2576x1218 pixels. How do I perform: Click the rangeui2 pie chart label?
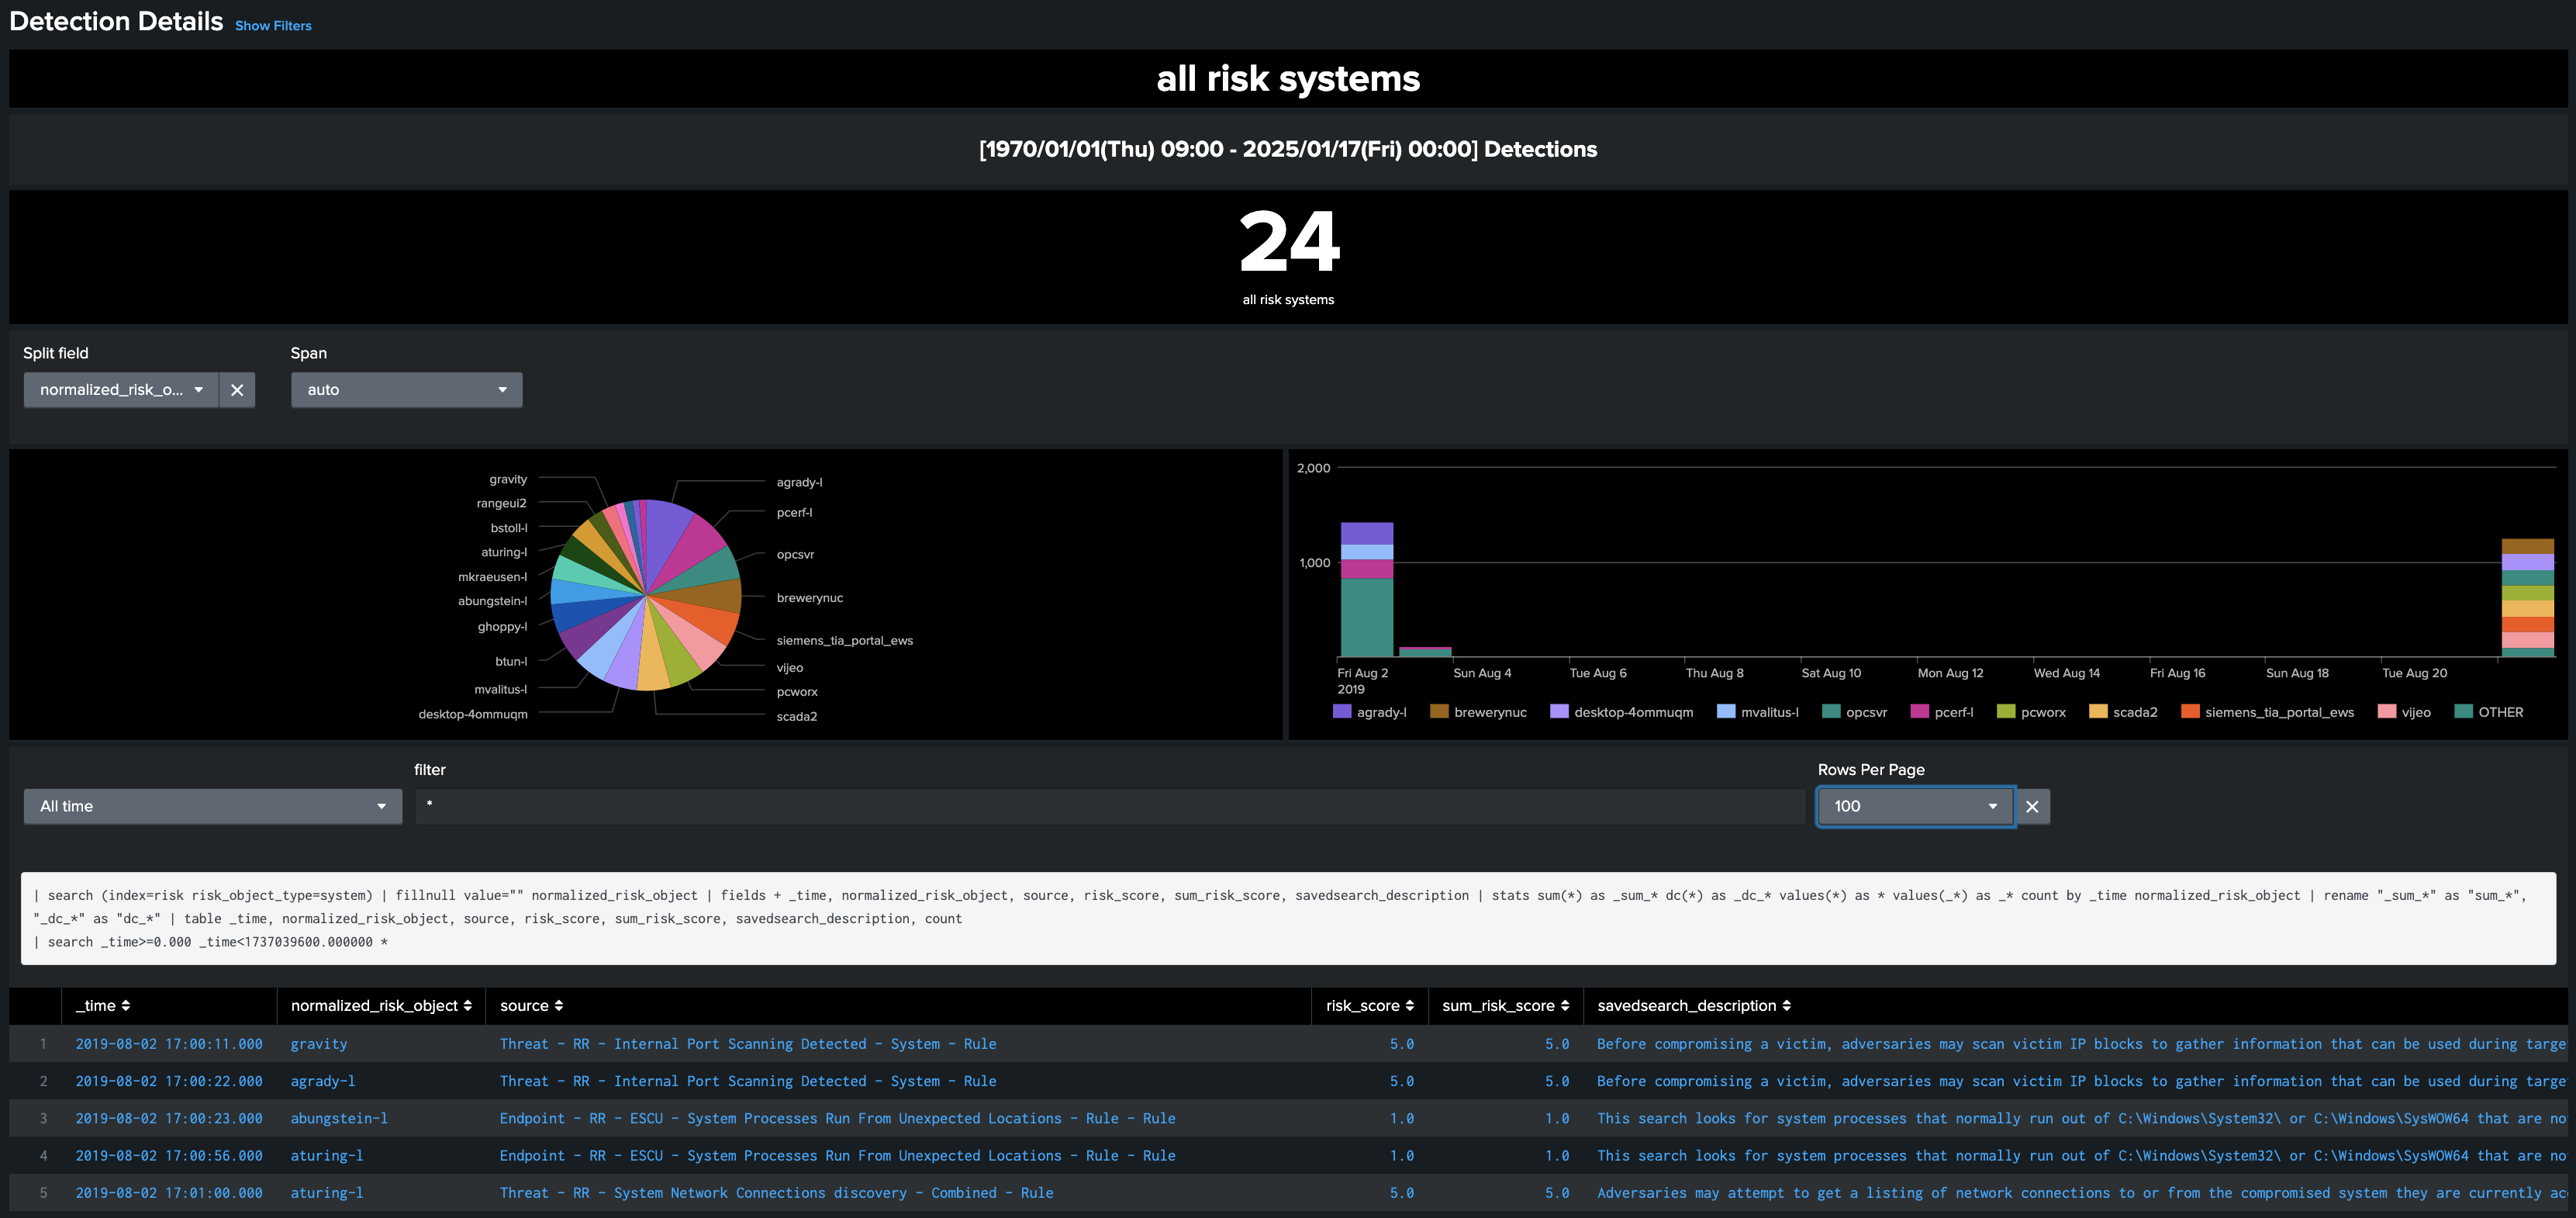[501, 503]
